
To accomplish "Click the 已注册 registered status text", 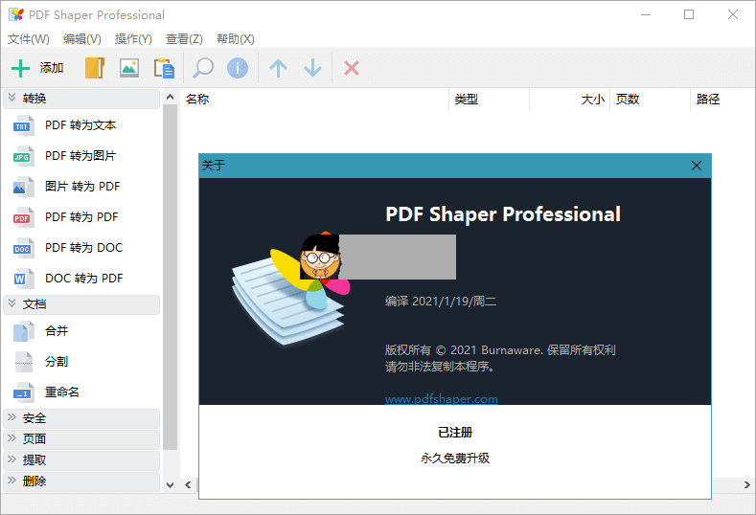I will click(455, 433).
